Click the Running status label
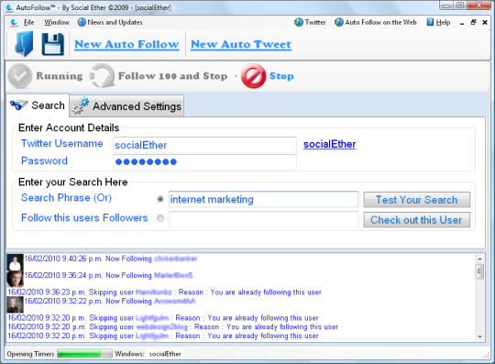The image size is (495, 364). click(60, 76)
